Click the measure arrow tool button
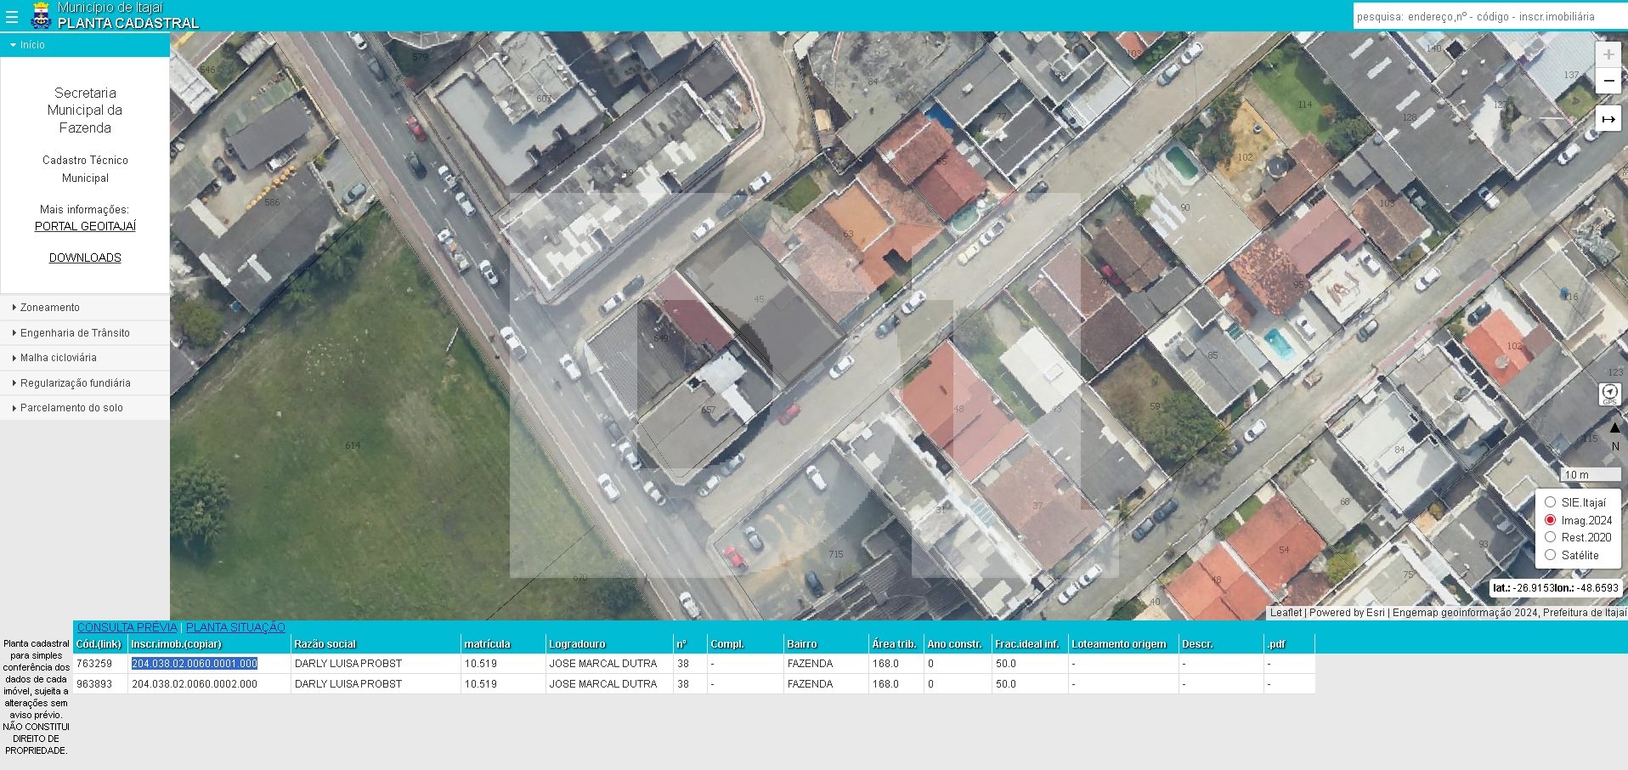1628x770 pixels. click(1608, 119)
